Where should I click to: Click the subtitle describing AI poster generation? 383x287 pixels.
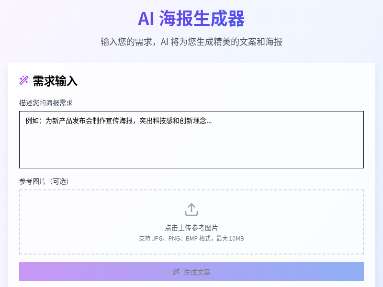click(x=191, y=42)
